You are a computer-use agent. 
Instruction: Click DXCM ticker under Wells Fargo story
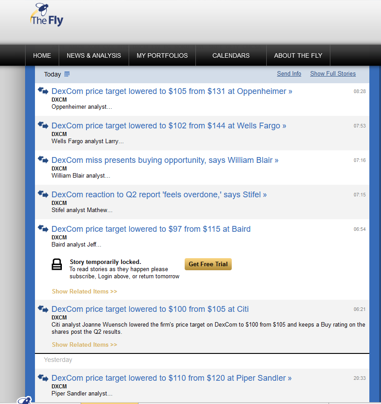[x=59, y=134]
